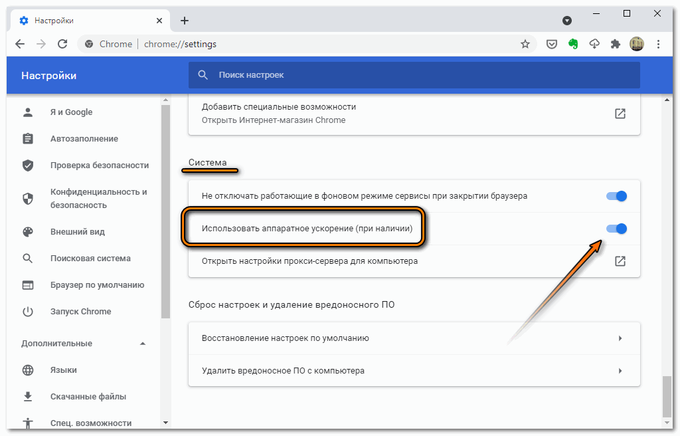Open Добавить специальные возможности link
This screenshot has height=436, width=680.
(x=620, y=114)
